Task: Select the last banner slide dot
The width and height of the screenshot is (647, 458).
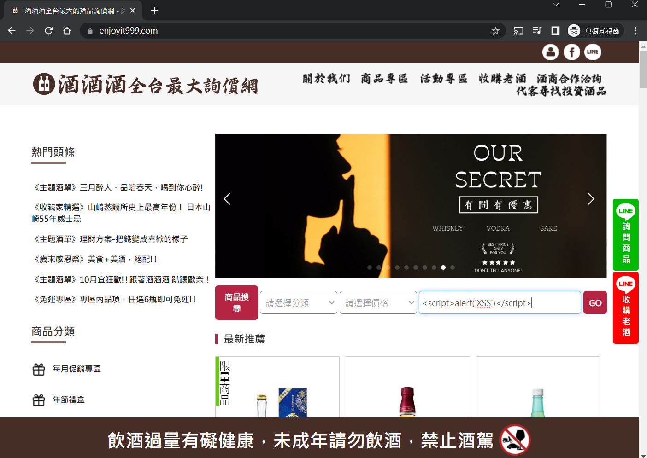Action: pos(453,267)
